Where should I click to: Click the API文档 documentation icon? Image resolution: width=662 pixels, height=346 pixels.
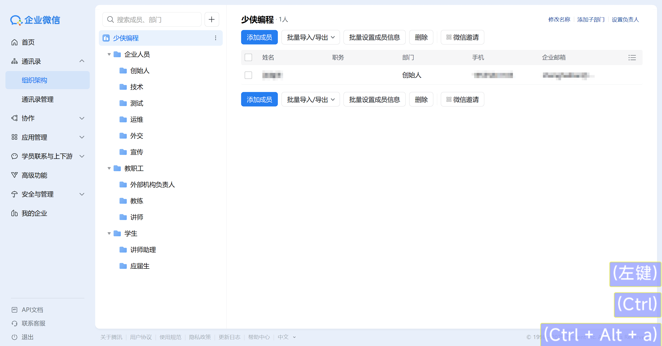(14, 310)
